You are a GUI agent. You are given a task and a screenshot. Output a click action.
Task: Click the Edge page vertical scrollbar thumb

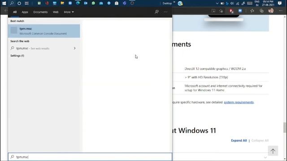(285, 127)
